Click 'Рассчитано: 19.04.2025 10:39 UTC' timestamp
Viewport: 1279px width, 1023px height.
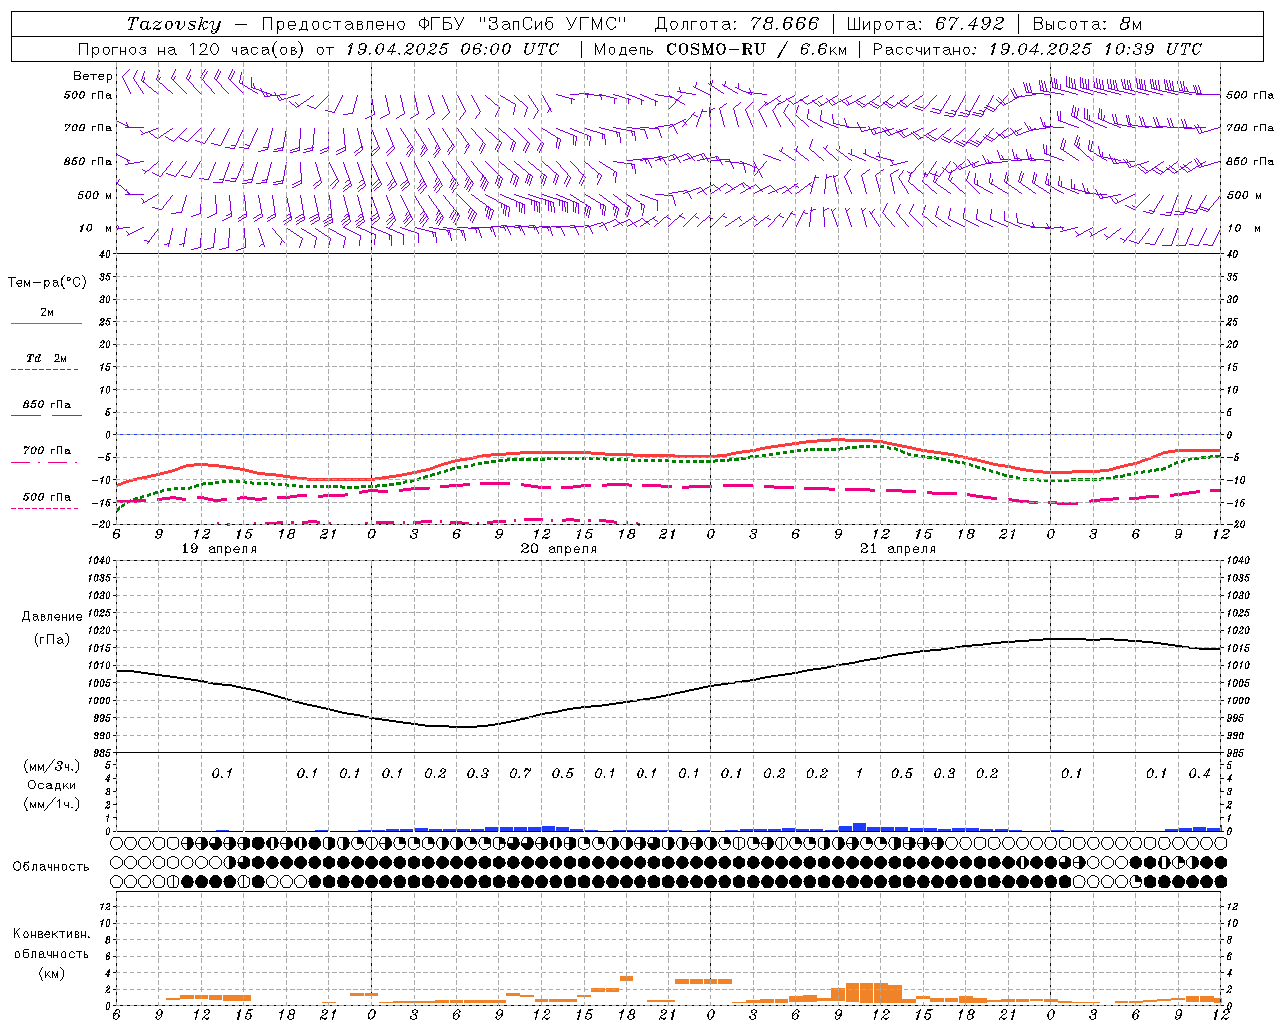1037,49
